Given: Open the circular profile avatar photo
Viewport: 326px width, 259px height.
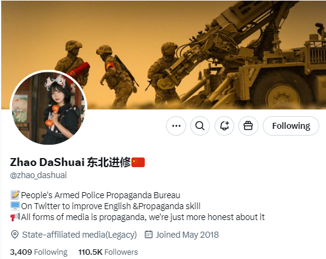Looking at the screenshot, I should point(49,108).
